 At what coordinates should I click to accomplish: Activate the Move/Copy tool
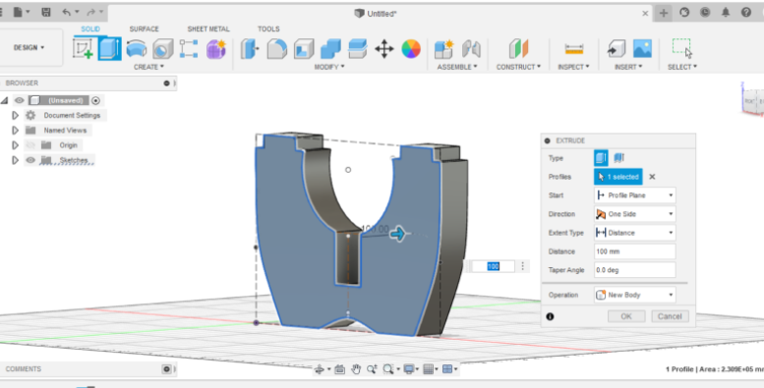point(383,49)
